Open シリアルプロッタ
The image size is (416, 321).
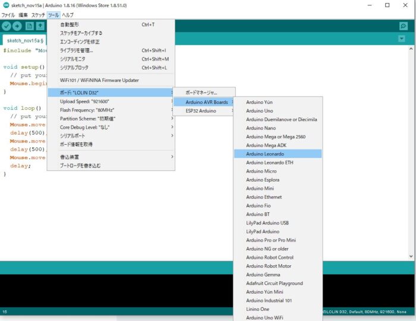point(111,68)
